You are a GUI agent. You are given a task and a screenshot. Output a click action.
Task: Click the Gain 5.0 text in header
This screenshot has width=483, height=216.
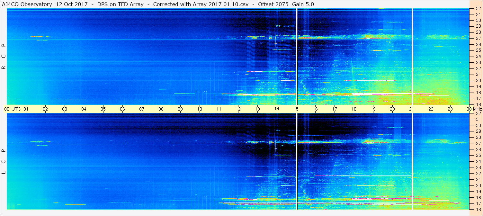(303, 4)
